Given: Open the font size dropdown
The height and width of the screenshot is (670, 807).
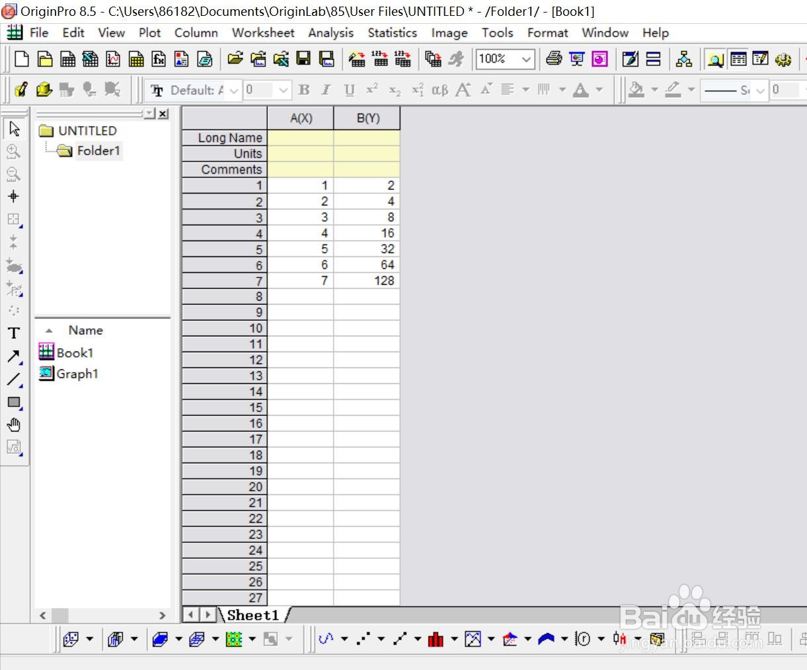Looking at the screenshot, I should (284, 90).
